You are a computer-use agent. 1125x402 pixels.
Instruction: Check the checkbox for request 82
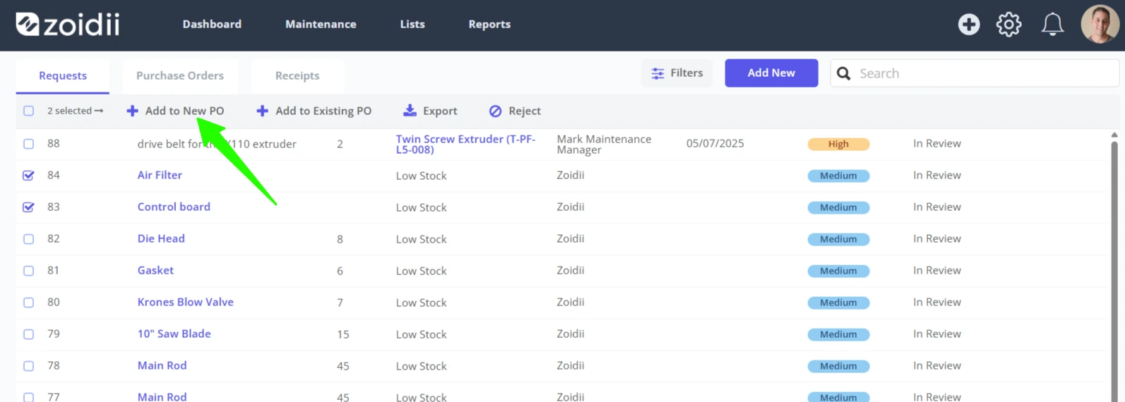(28, 239)
